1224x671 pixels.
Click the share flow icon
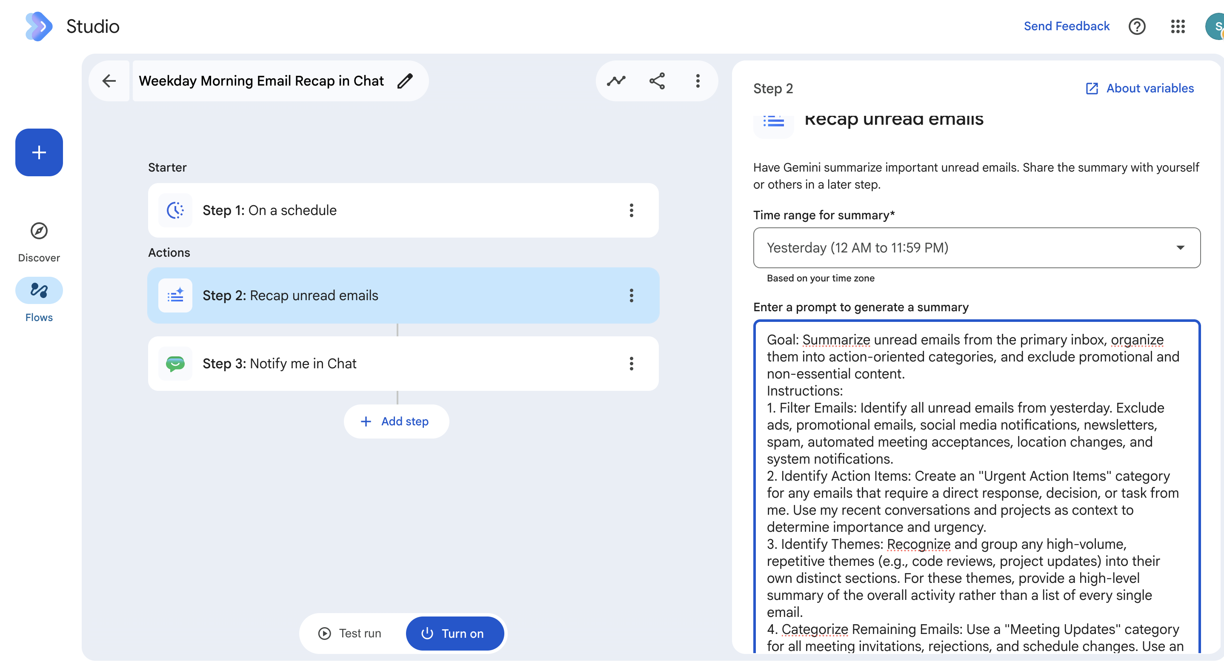point(657,81)
